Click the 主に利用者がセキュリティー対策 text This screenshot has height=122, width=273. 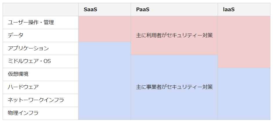174,35
